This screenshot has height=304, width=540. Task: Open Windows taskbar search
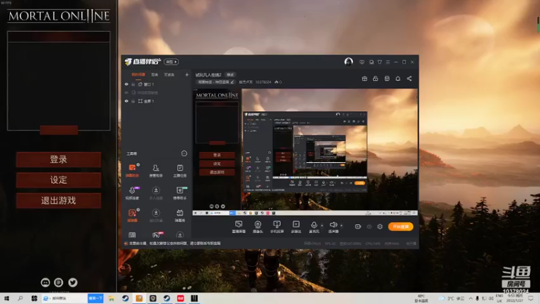tap(20, 299)
